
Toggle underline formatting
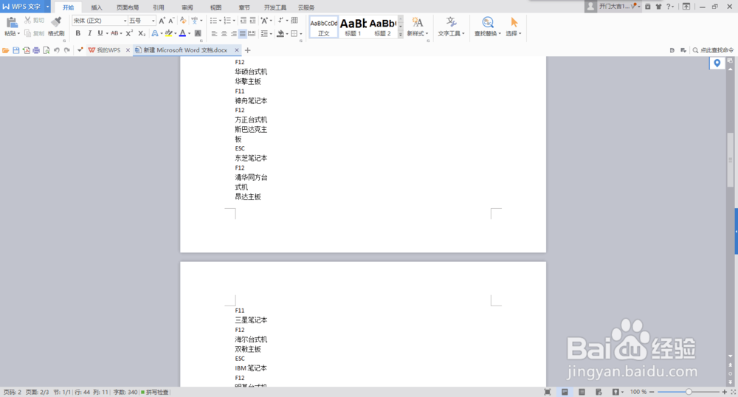(x=100, y=33)
